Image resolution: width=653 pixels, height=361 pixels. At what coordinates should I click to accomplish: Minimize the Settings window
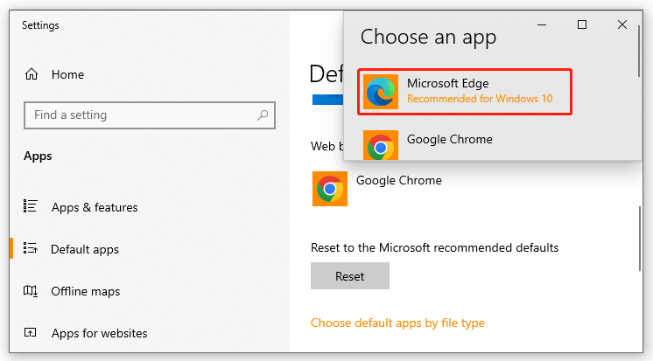coord(542,25)
